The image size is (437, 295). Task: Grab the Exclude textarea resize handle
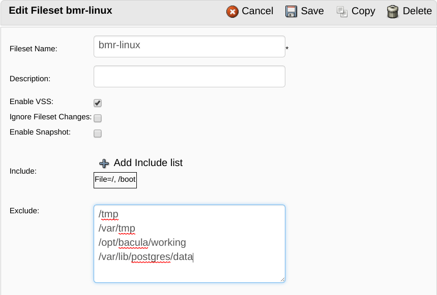(x=282, y=280)
